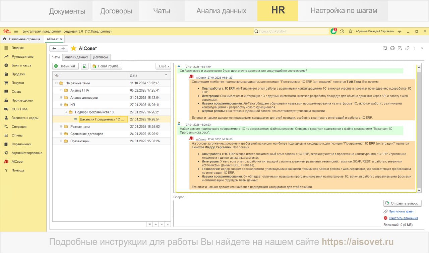The height and width of the screenshot is (253, 429).
Task: Select Документы in top banner
Action: pyautogui.click(x=67, y=11)
